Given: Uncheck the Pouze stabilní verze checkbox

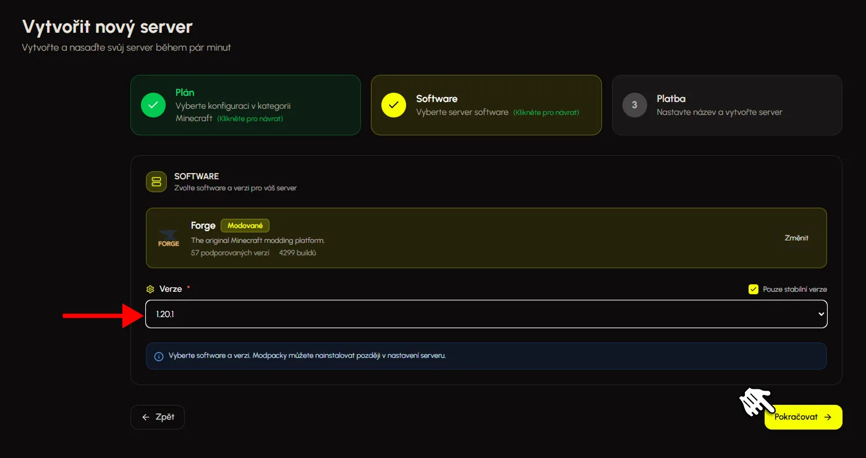Looking at the screenshot, I should pos(753,289).
